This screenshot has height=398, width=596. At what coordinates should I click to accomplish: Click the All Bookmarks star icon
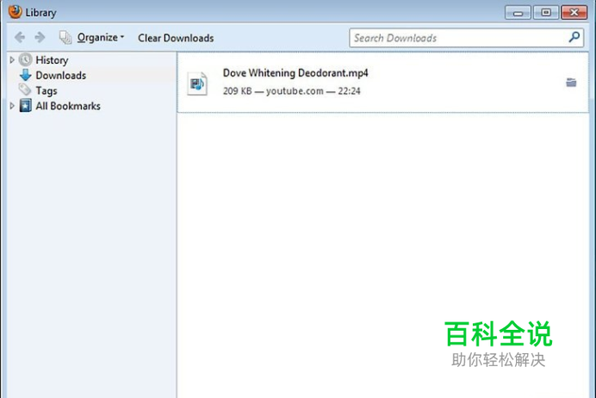(x=26, y=106)
